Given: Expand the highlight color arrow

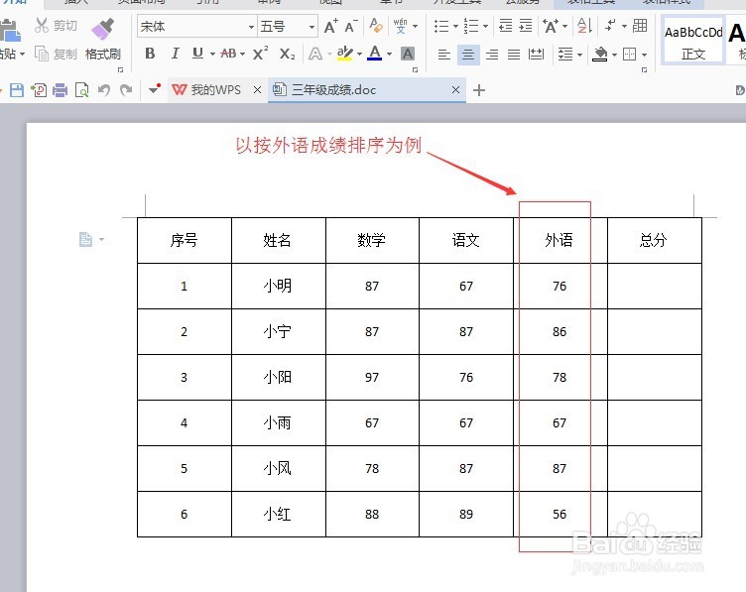Looking at the screenshot, I should click(359, 54).
